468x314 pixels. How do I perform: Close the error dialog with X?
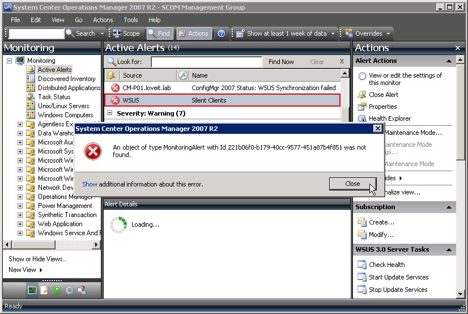tap(377, 129)
